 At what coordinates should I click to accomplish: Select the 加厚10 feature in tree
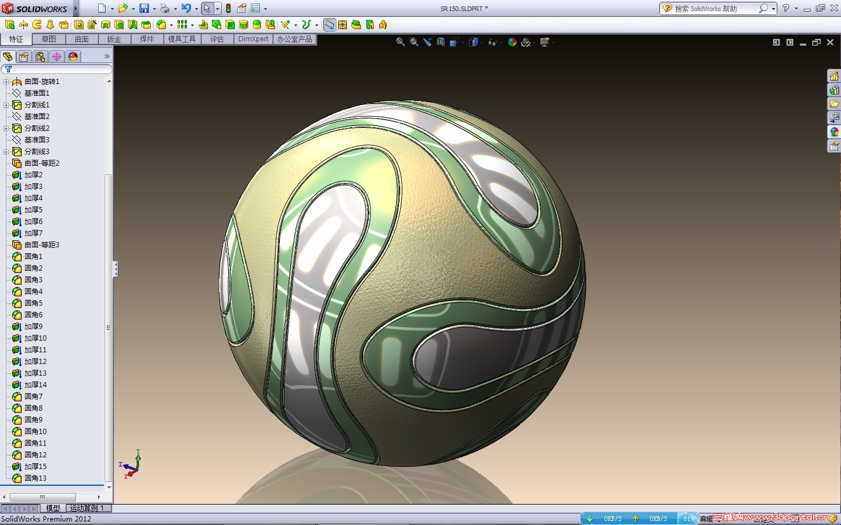point(30,338)
